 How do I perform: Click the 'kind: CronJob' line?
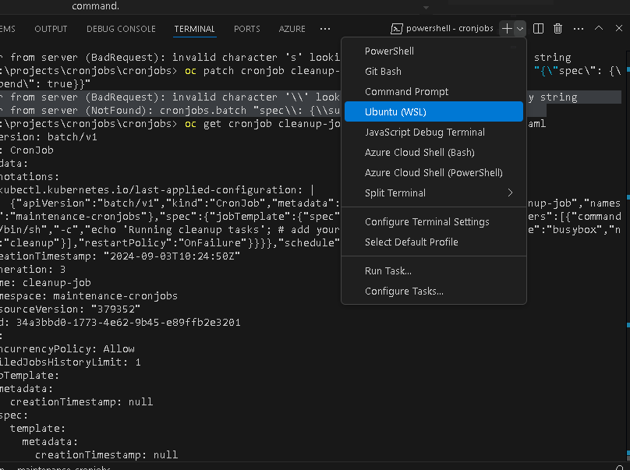[x=27, y=150]
